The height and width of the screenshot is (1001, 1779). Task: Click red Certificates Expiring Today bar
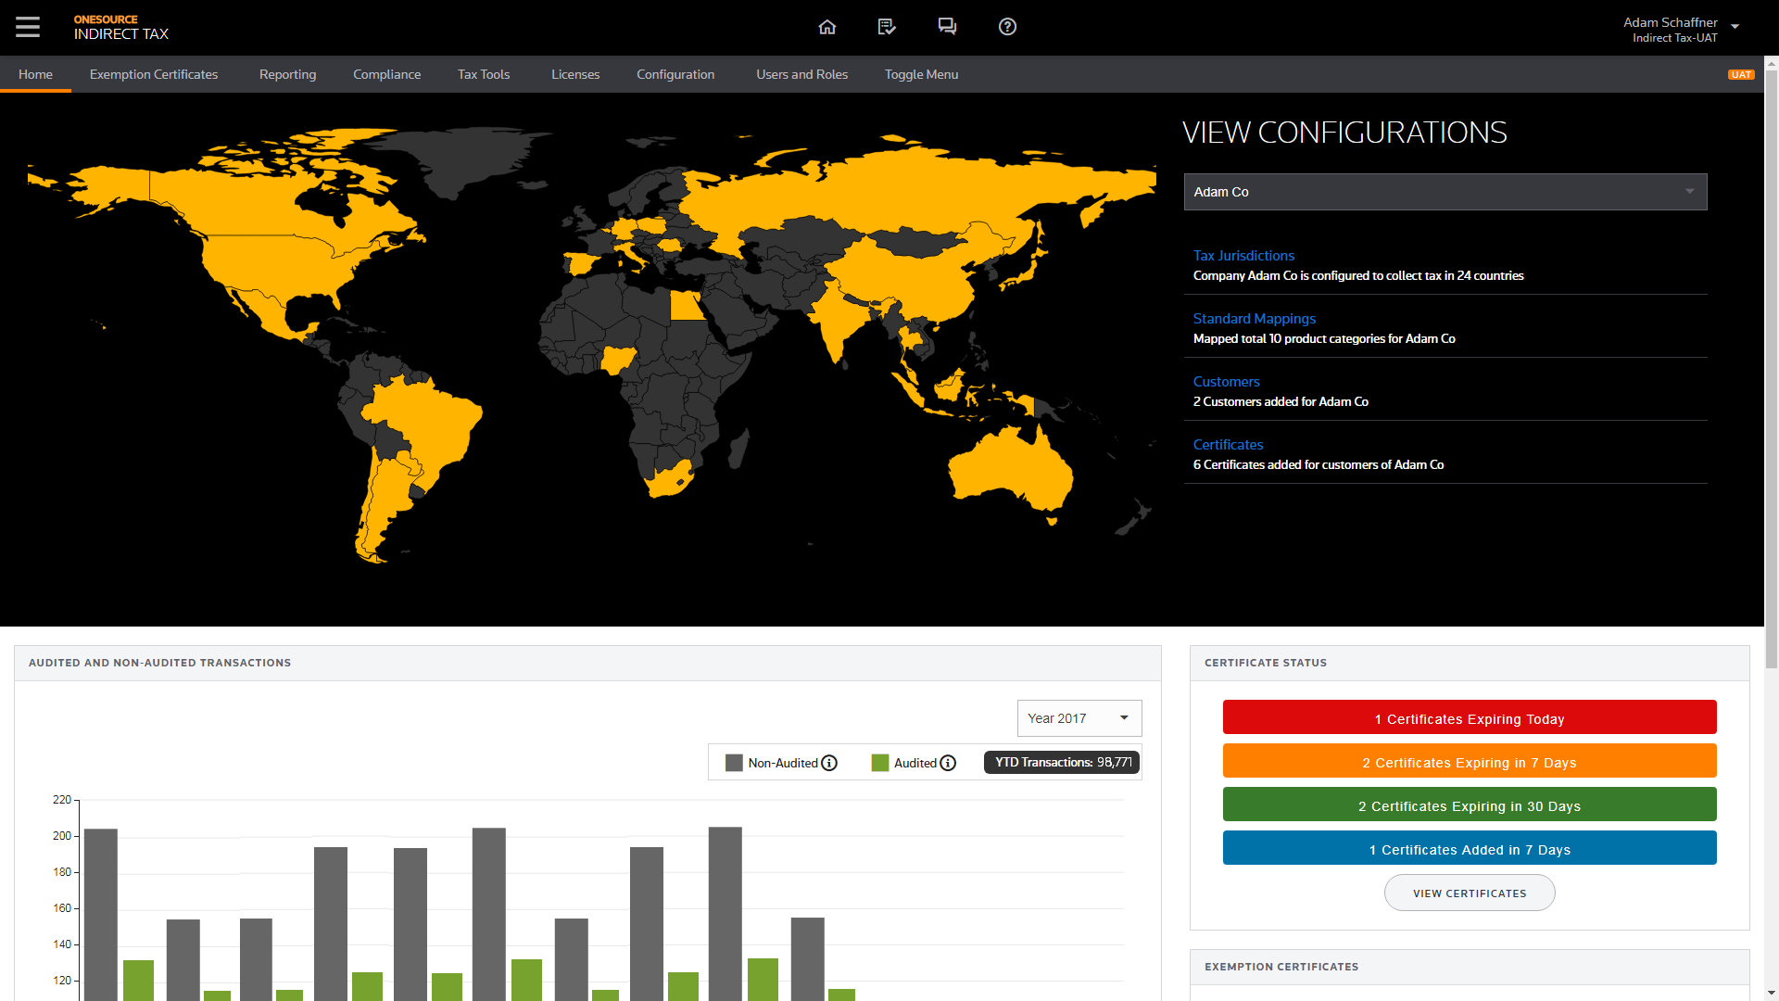point(1469,718)
